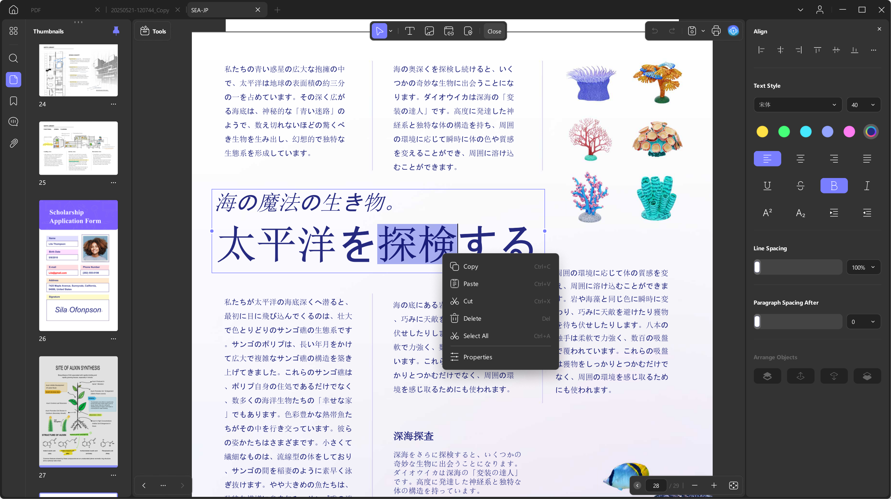Image resolution: width=891 pixels, height=499 pixels.
Task: Select the Add Text tool in toolbar
Action: 409,31
